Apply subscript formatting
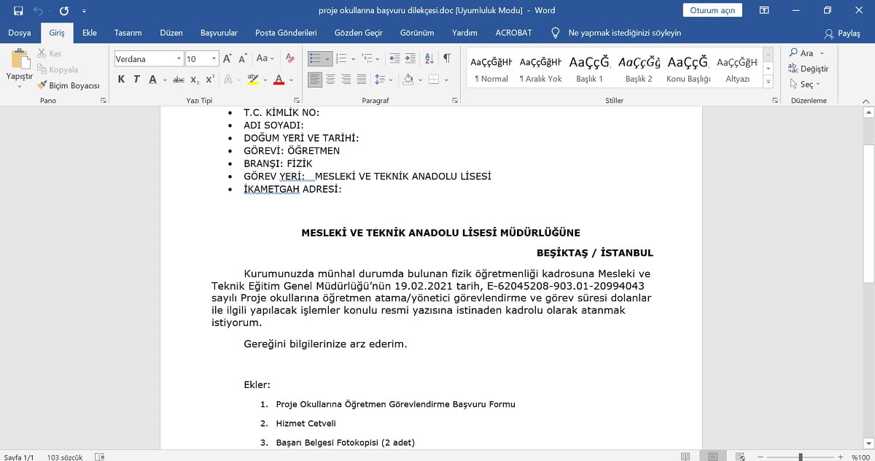Image resolution: width=875 pixels, height=461 pixels. tap(195, 80)
